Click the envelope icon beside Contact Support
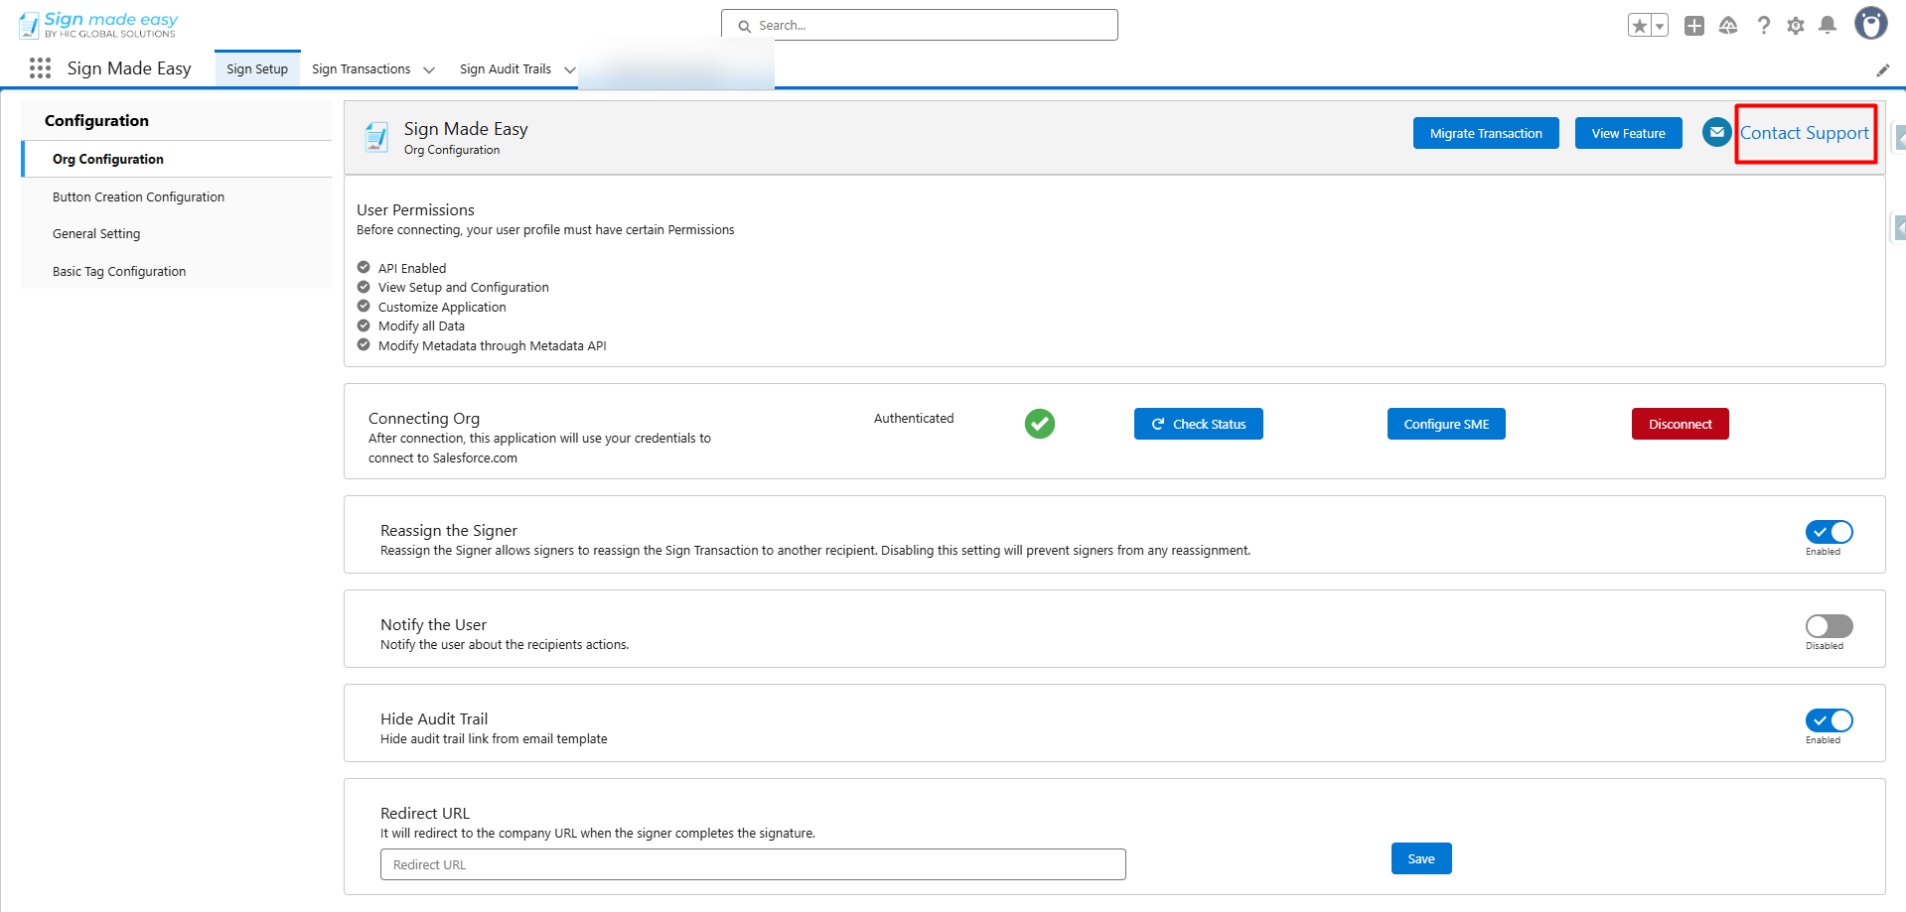Viewport: 1906px width, 912px height. pyautogui.click(x=1716, y=132)
